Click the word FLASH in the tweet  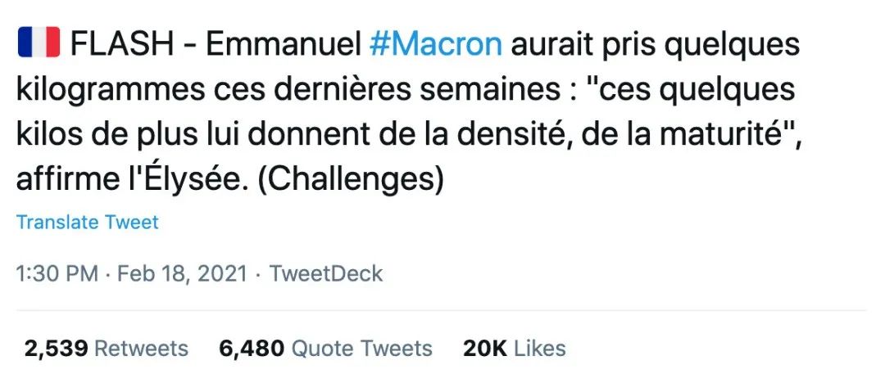click(122, 43)
